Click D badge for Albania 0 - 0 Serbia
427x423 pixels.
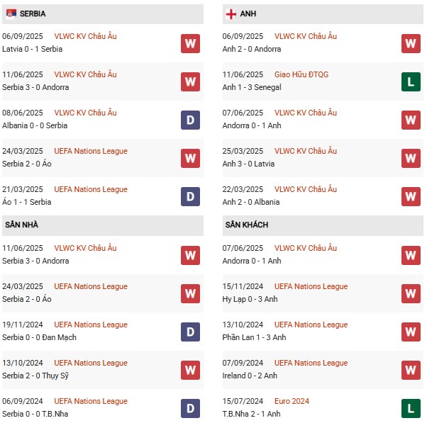(x=190, y=120)
